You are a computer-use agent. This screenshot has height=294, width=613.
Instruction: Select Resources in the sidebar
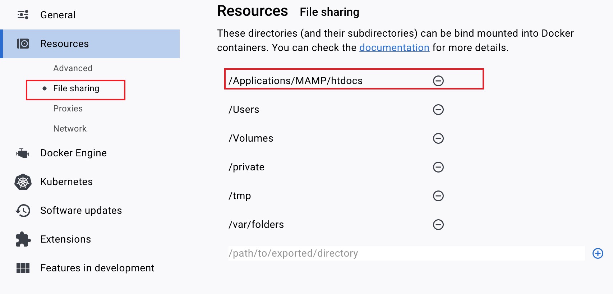point(64,44)
